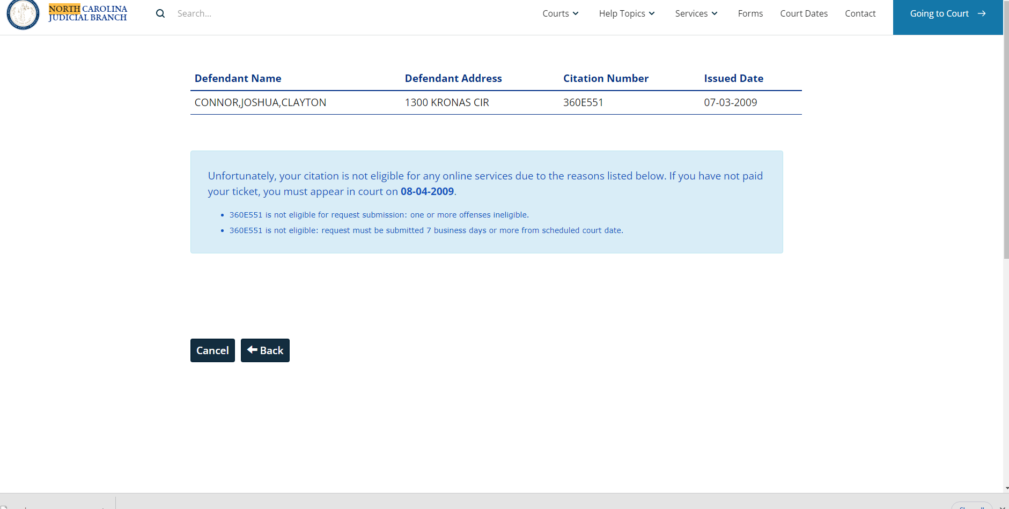Image resolution: width=1009 pixels, height=509 pixels.
Task: Select the Issued Date column header
Action: point(733,78)
